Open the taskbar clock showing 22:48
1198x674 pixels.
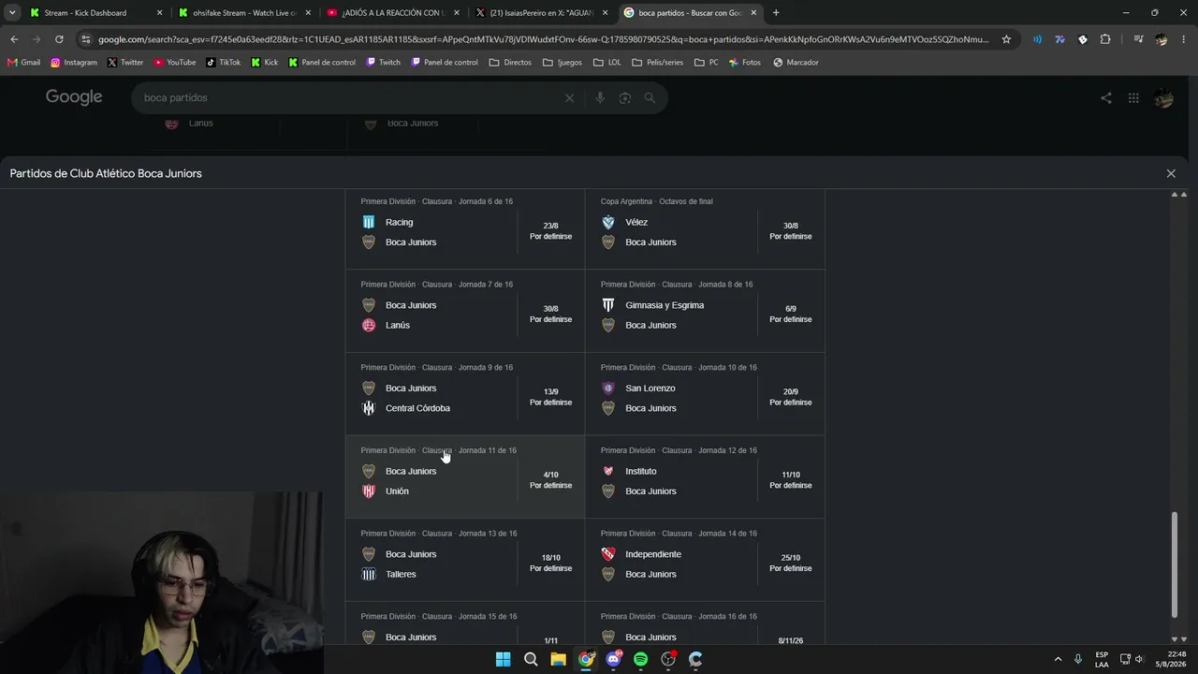1169,659
